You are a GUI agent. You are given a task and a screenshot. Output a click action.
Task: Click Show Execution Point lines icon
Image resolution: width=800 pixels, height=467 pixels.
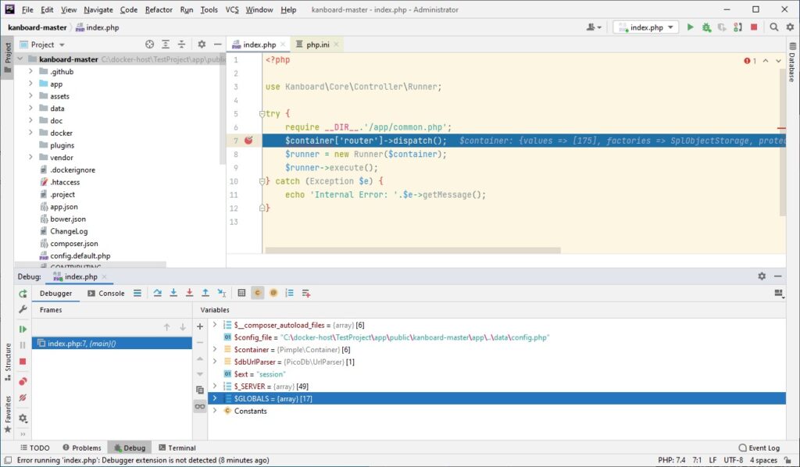click(137, 293)
